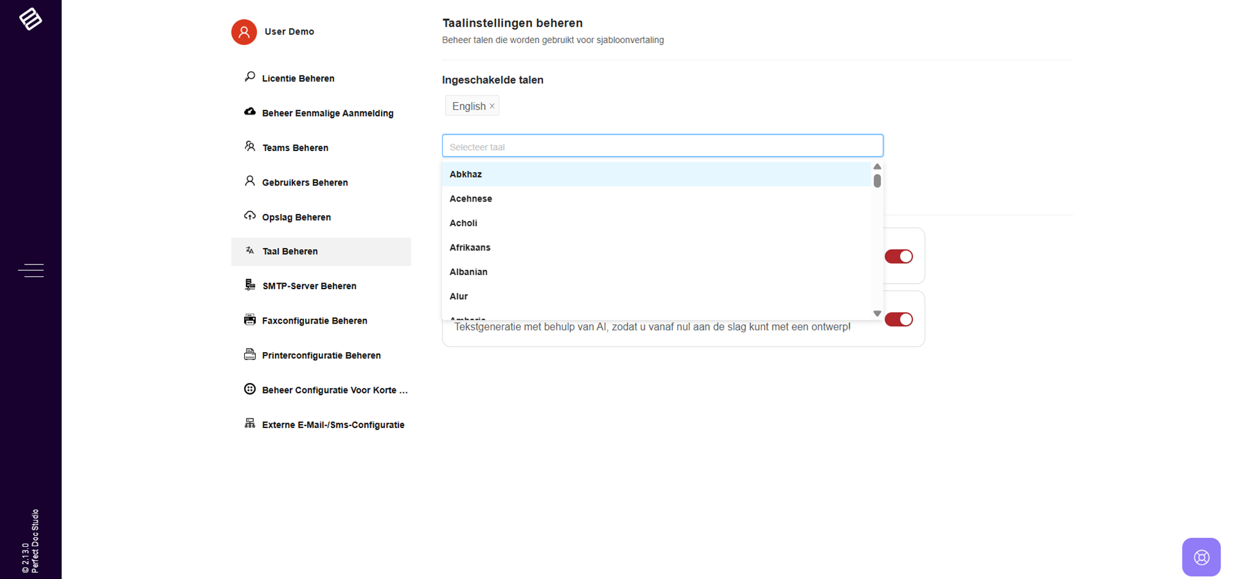Viewport: 1233px width, 579px height.
Task: Click the Selecteer taal input field
Action: point(662,147)
